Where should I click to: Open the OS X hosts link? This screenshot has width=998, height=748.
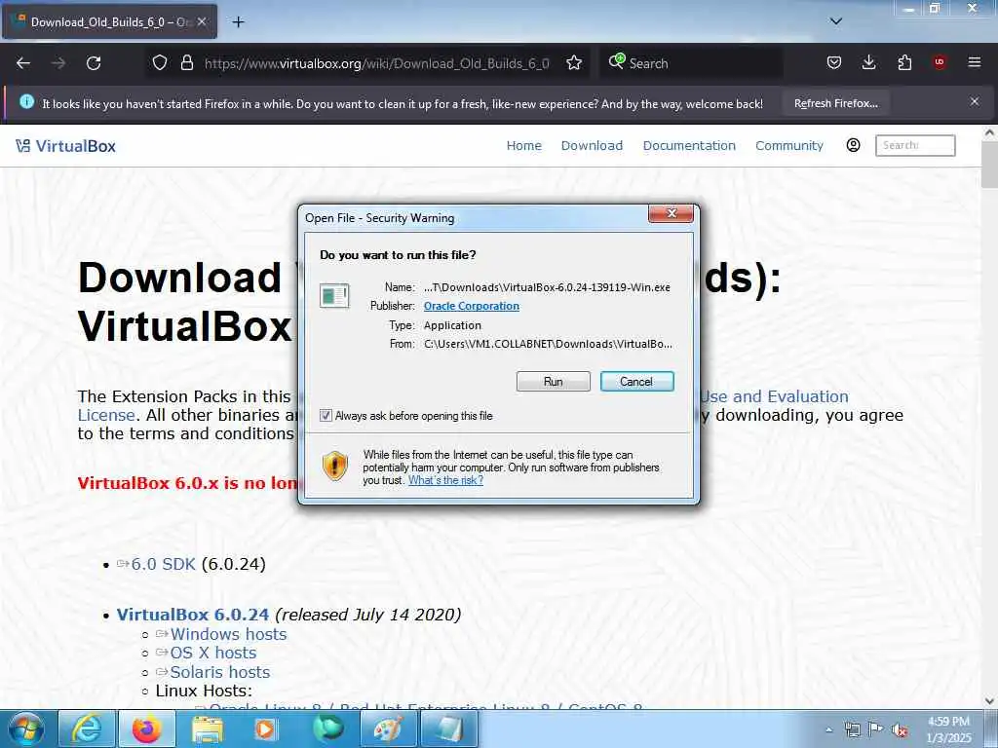(213, 654)
